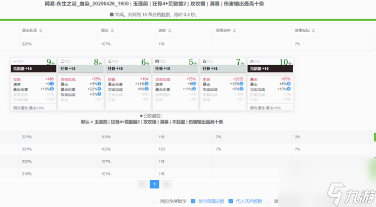Click upgrade badge next to 暴击伤害 +11%
The image size is (376, 207).
tap(194, 89)
